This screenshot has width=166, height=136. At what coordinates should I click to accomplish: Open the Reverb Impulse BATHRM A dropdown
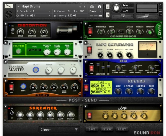click(101, 92)
